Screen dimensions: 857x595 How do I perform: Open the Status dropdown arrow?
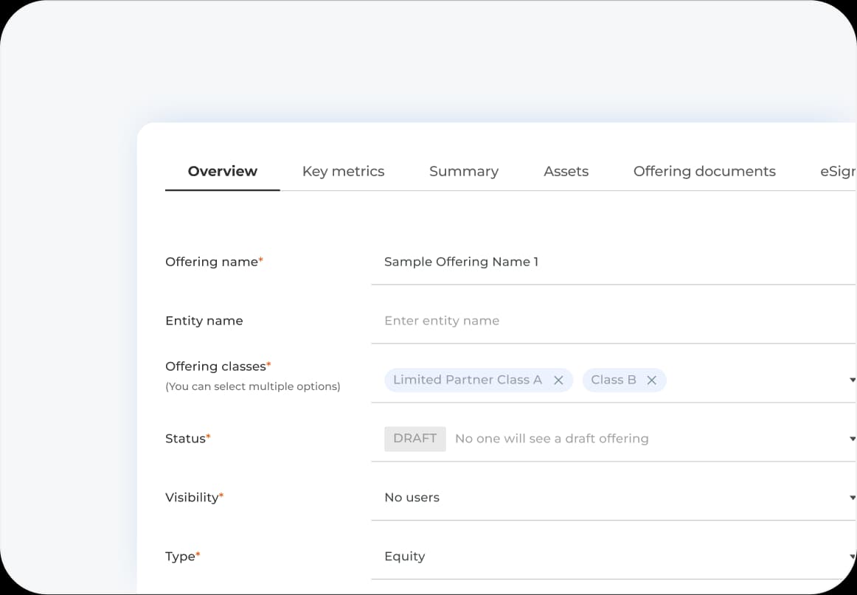click(x=852, y=439)
